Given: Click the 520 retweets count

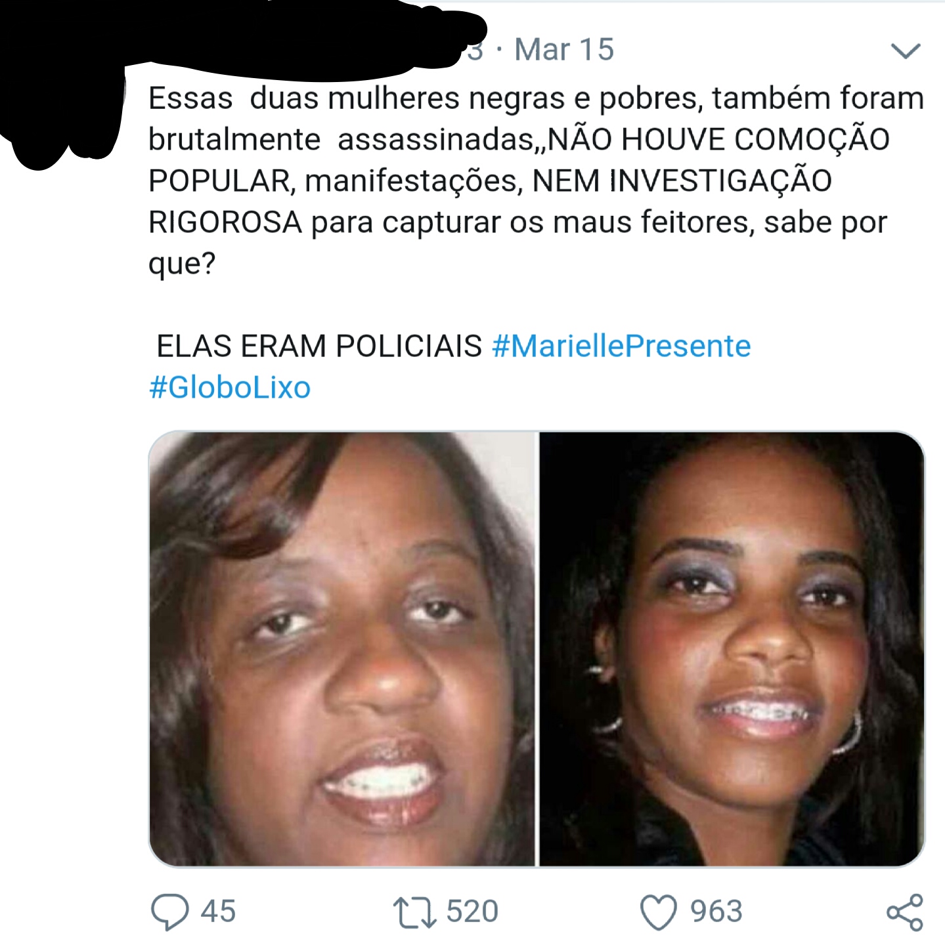Looking at the screenshot, I should pos(472,912).
